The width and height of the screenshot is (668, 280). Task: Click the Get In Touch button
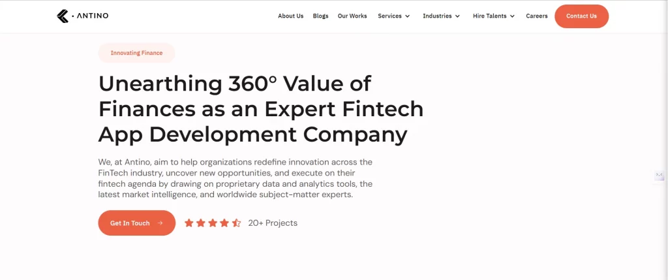(x=136, y=223)
